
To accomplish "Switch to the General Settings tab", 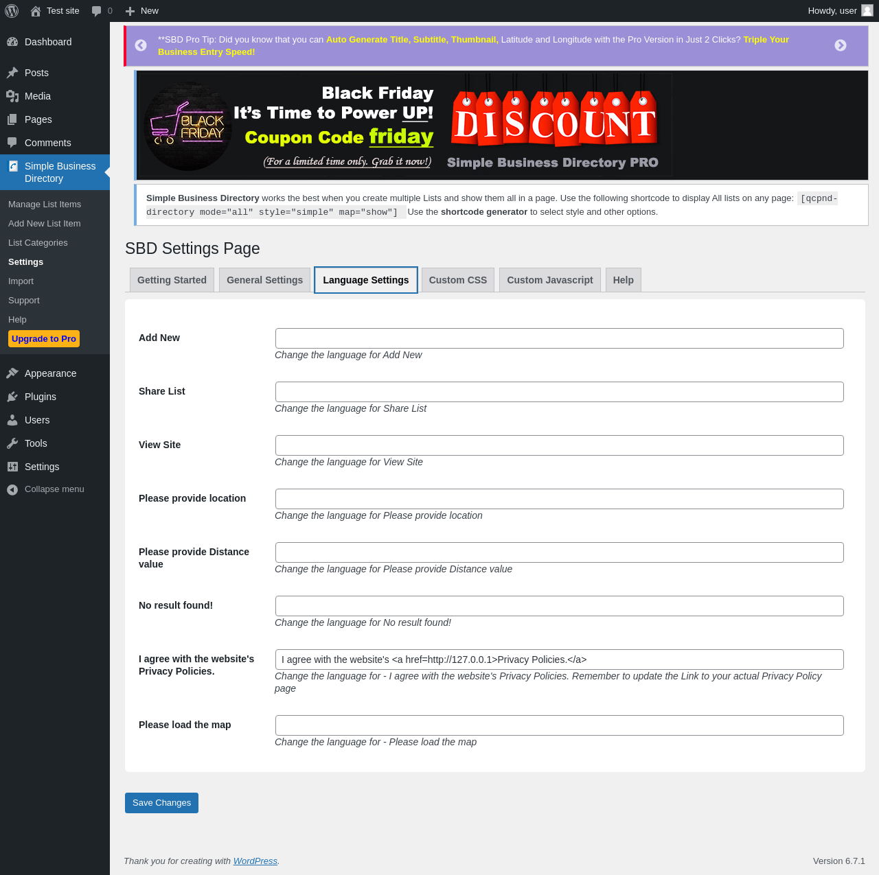I will coord(264,280).
